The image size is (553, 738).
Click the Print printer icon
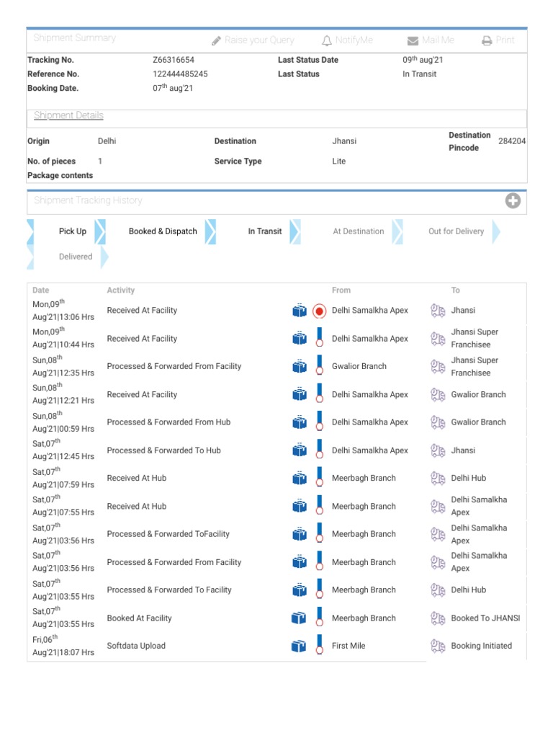coord(487,41)
